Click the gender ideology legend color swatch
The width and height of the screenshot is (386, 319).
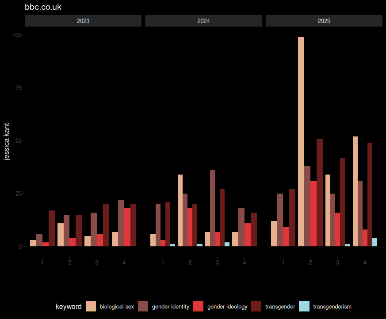[199, 306]
